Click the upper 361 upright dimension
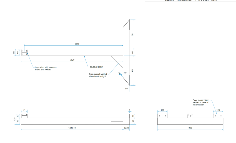This screenshot has height=143, width=236. pyautogui.click(x=133, y=34)
